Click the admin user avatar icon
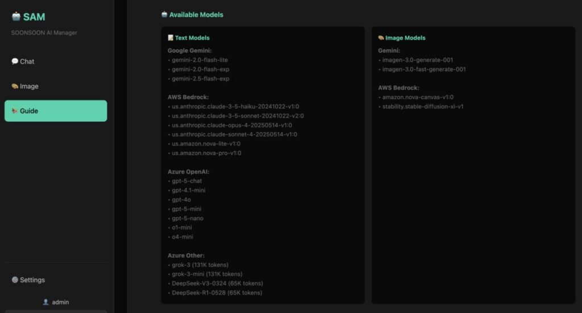The width and height of the screenshot is (582, 313). click(x=45, y=302)
